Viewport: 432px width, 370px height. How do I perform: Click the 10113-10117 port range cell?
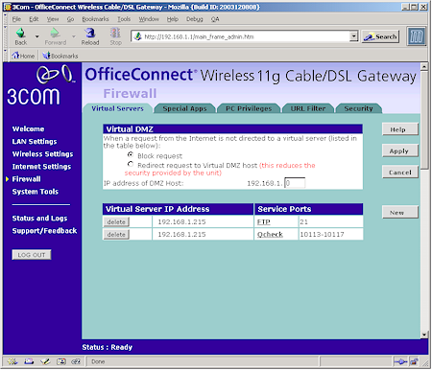tap(331, 234)
